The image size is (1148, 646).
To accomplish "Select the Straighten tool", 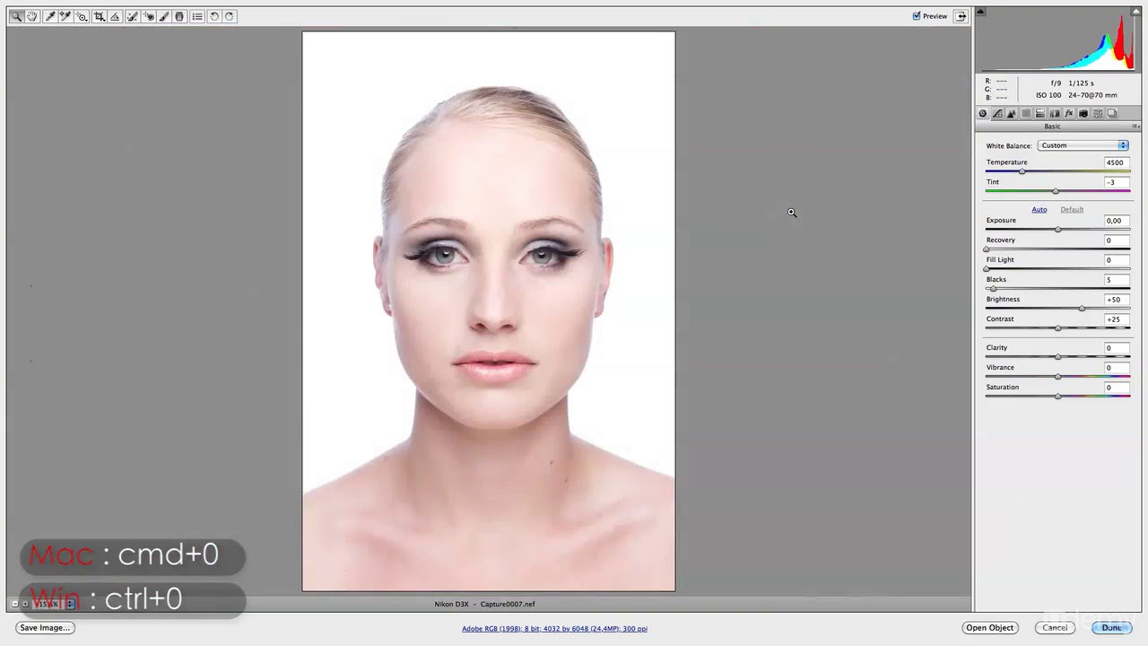I will click(115, 16).
